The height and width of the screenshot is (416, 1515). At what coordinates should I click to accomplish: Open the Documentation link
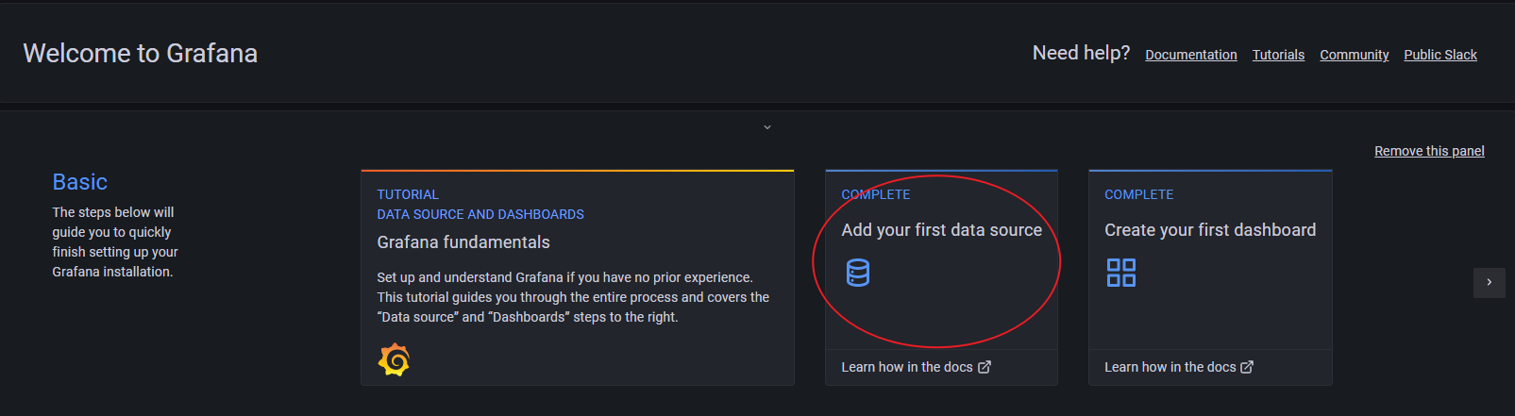point(1190,55)
